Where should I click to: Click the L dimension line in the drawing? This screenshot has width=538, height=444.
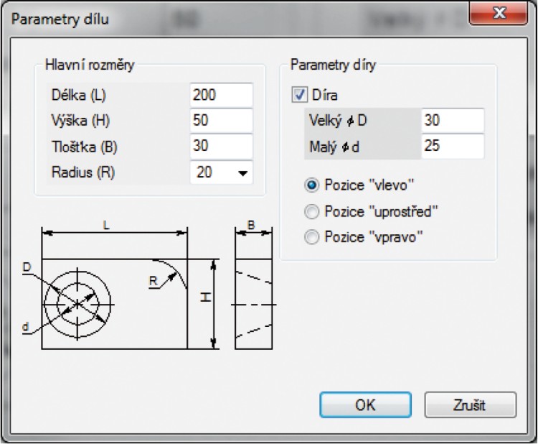[x=114, y=232]
